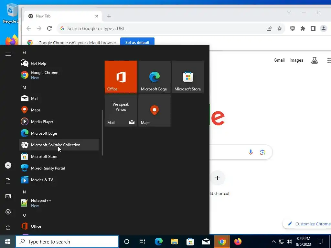Open Mail in the Start app list
The height and width of the screenshot is (248, 331).
click(x=59, y=98)
